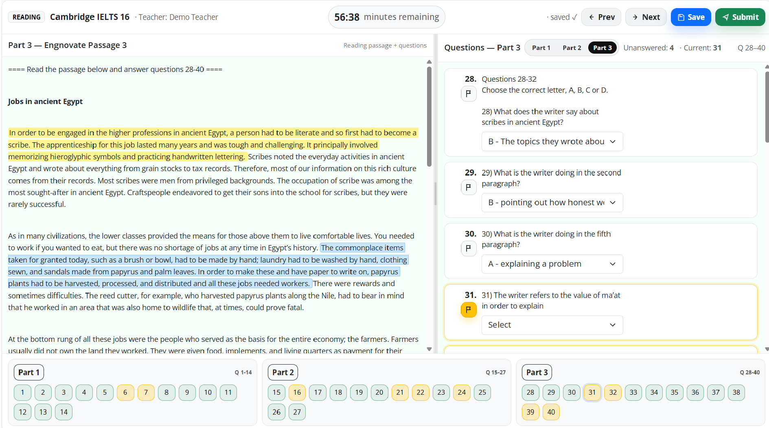Toggle flagged question 32 in navigator

tap(613, 392)
